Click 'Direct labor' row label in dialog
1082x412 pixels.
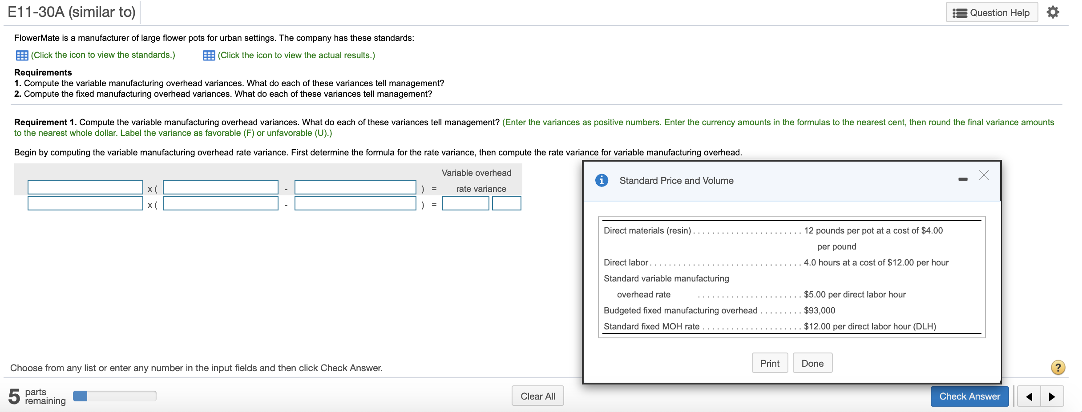point(626,262)
